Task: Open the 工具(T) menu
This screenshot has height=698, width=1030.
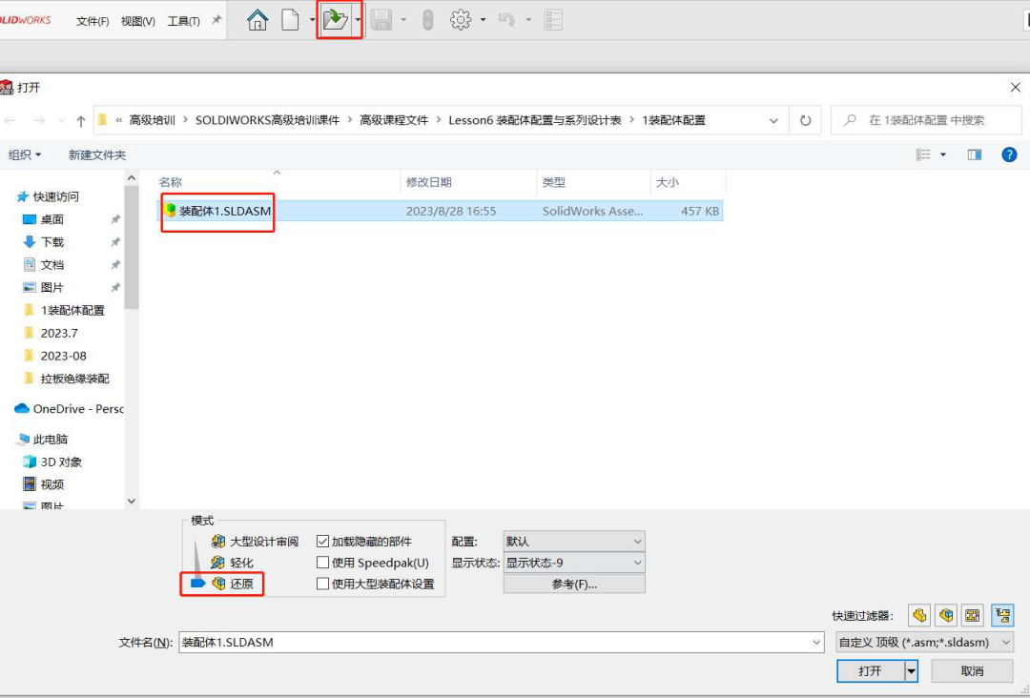Action: tap(183, 21)
